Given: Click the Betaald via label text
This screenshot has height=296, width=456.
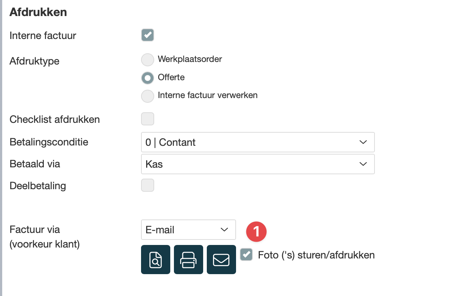Looking at the screenshot, I should [x=35, y=164].
